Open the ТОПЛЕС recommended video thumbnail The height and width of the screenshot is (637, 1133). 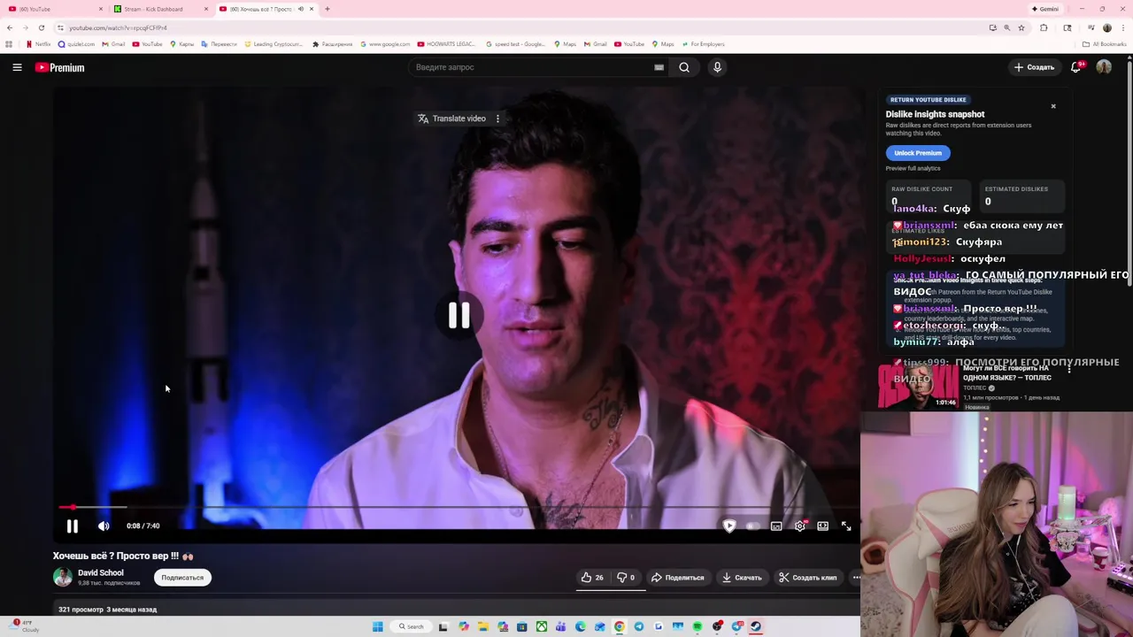point(918,387)
